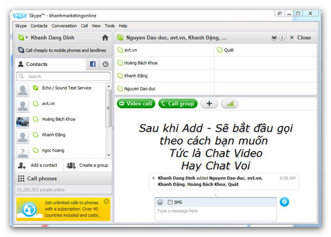Image resolution: width=331 pixels, height=237 pixels.
Task: Enable the SMS checkbox
Action: 170,202
